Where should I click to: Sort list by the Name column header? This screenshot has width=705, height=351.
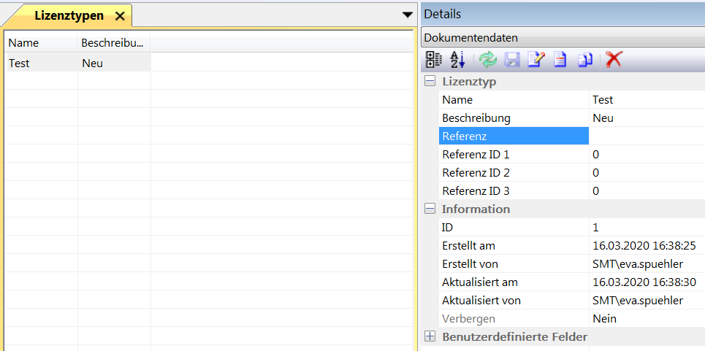tap(41, 43)
